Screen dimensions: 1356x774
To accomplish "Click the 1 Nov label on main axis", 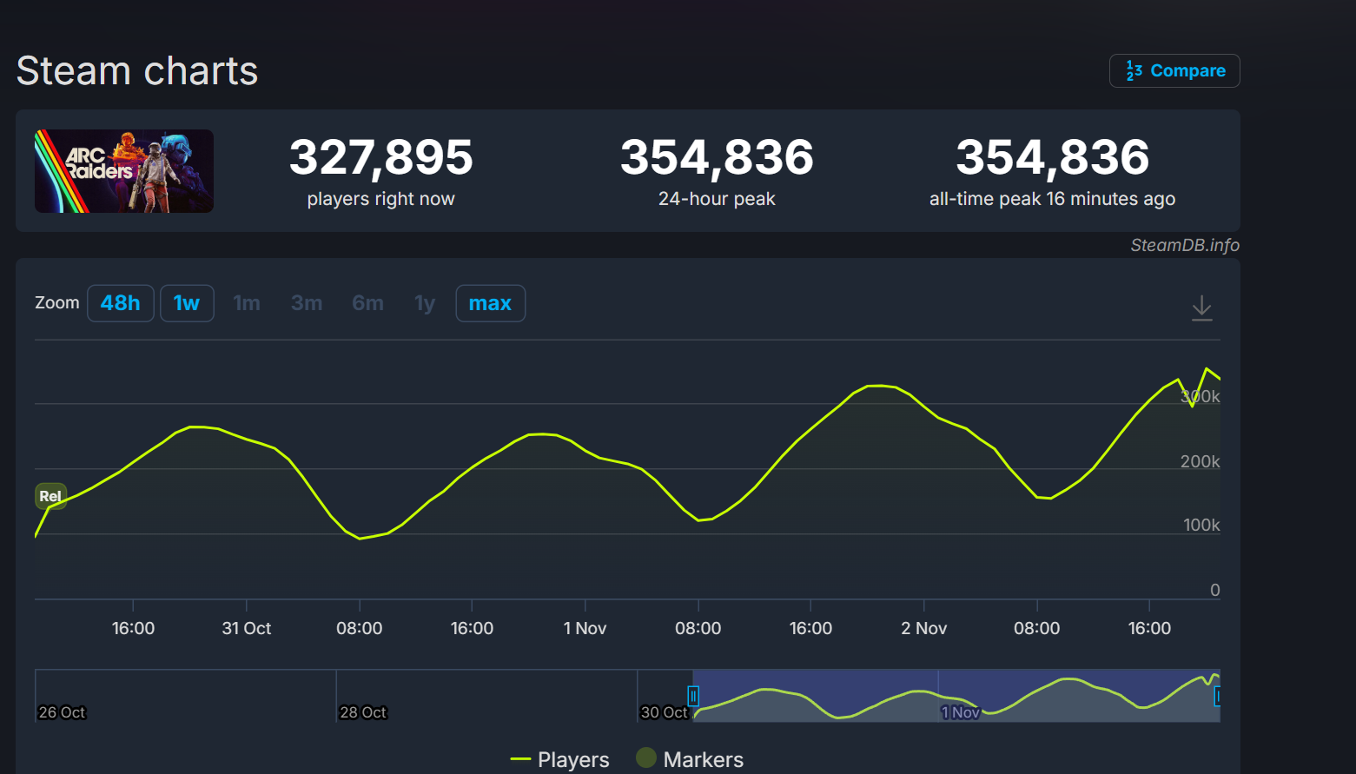I will (x=585, y=628).
